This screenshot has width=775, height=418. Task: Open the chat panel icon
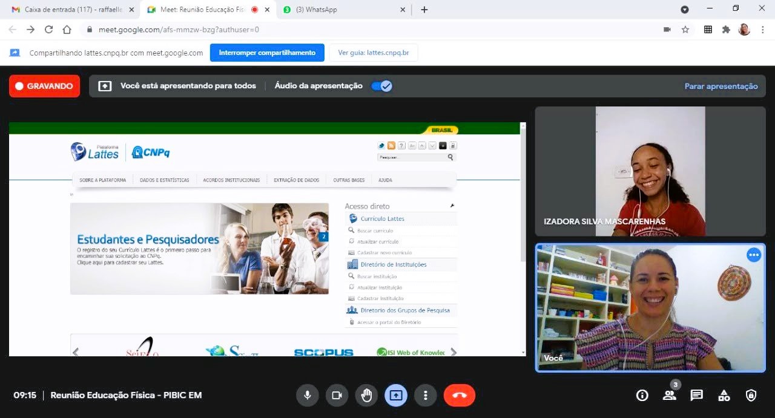(x=696, y=395)
